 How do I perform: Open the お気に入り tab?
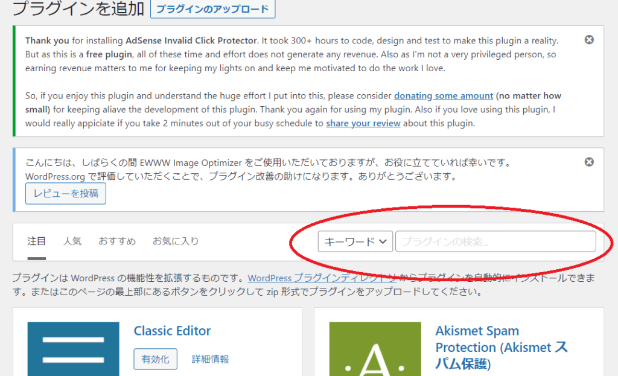coord(176,241)
